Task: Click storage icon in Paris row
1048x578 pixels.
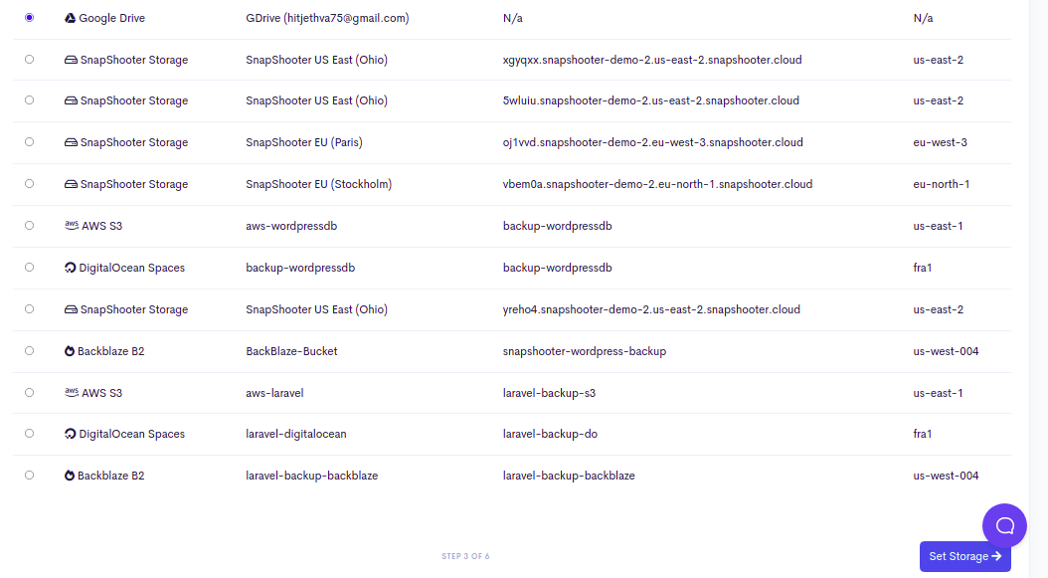Action: 71,142
